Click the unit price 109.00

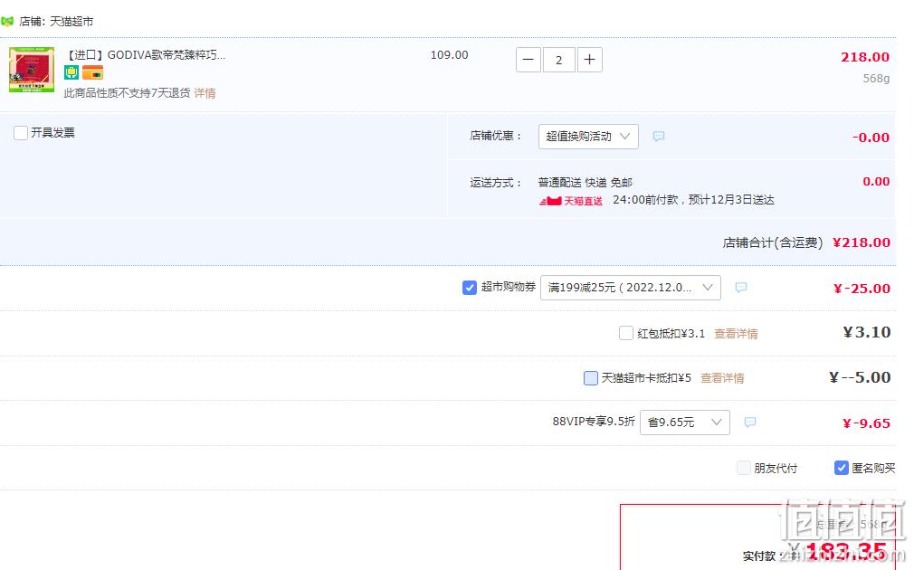(x=450, y=55)
